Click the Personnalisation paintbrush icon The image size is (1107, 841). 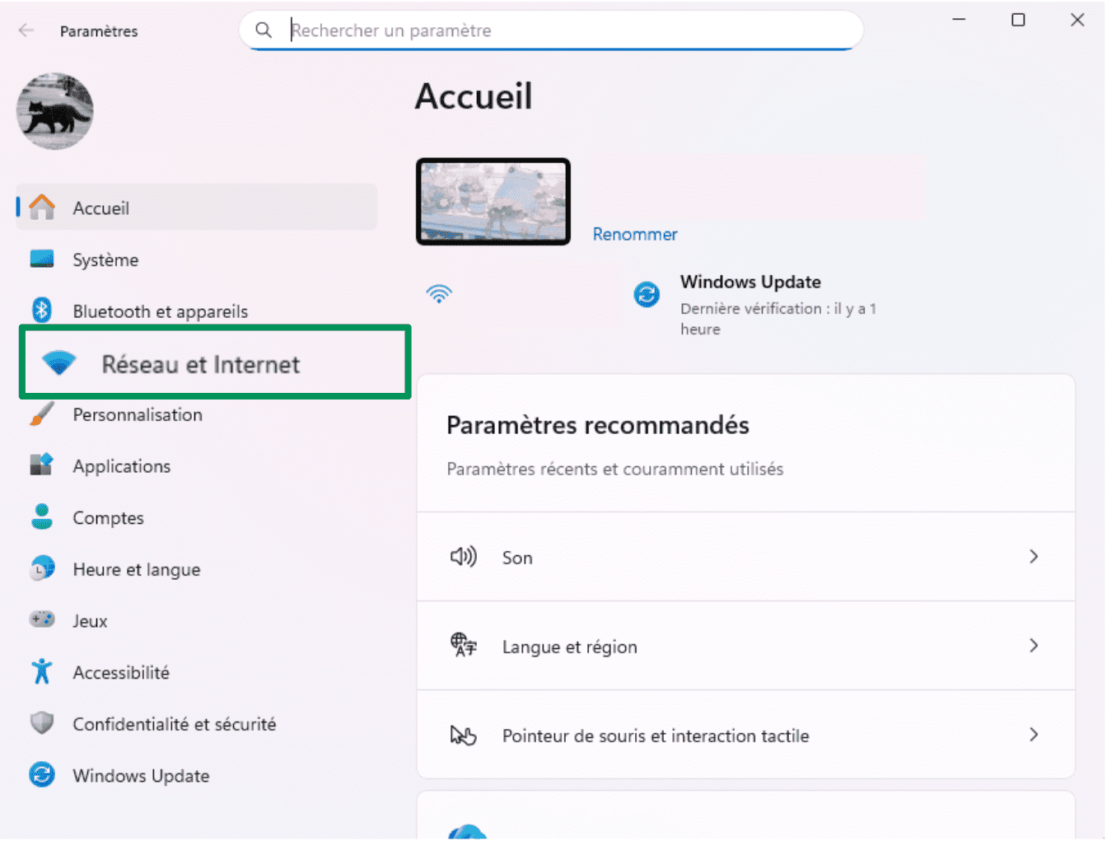point(42,414)
